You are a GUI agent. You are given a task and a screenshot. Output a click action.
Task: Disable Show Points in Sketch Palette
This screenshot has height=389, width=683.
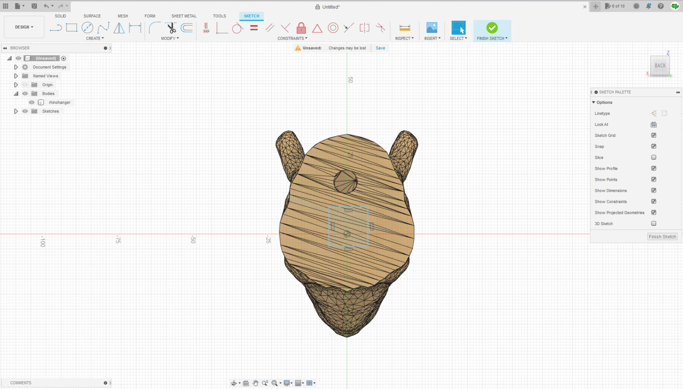tap(654, 179)
